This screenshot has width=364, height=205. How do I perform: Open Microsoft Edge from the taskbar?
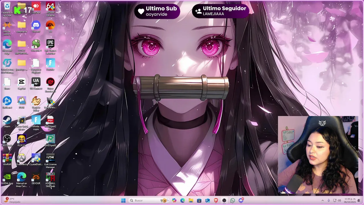pyautogui.click(x=183, y=200)
